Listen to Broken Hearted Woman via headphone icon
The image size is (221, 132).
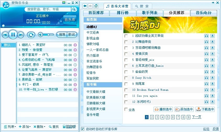pos(206,90)
